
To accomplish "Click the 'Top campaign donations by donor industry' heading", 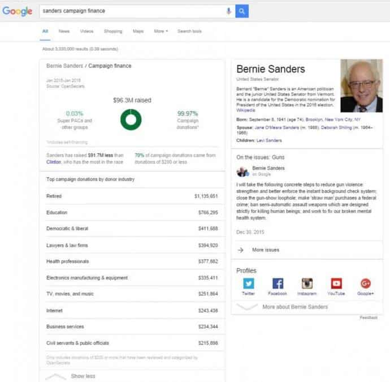I will 90,179.
